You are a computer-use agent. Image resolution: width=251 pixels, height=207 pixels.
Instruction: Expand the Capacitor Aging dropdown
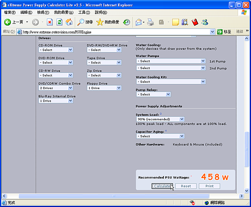coord(160,136)
